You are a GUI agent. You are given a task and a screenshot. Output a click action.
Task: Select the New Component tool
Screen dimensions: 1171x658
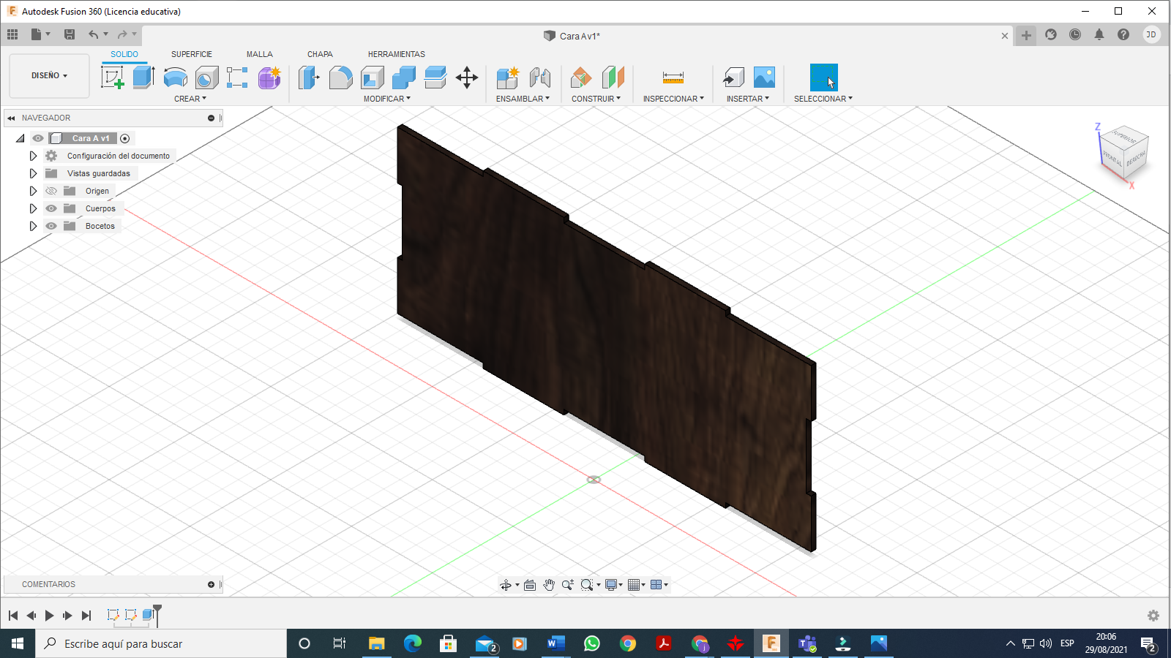[507, 77]
